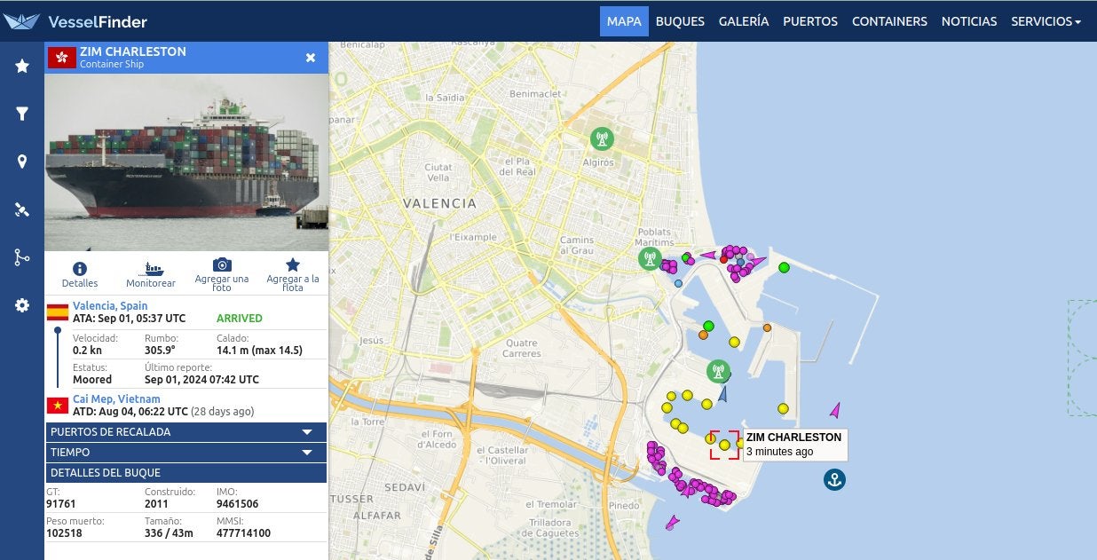Select the magenta vessel arrow near Pinedo
This screenshot has height=560, width=1097.
point(673,522)
